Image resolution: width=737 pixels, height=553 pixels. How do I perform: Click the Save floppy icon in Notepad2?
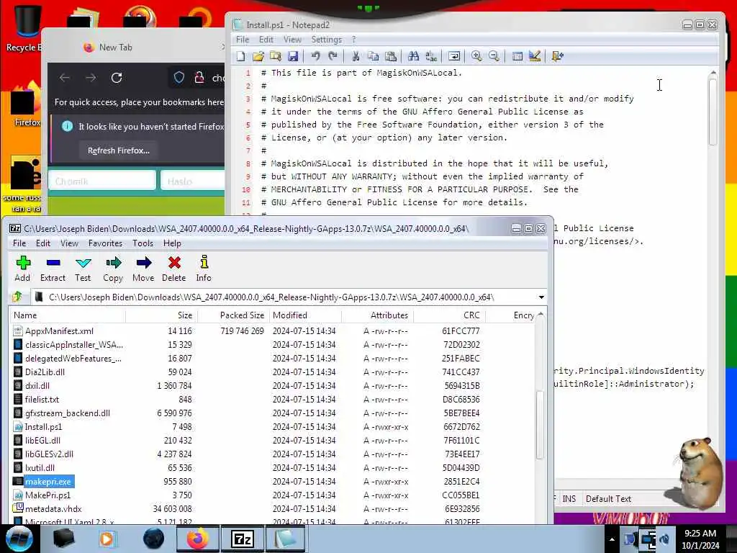pyautogui.click(x=293, y=56)
